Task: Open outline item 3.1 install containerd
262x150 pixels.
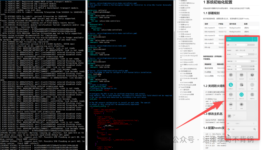Action: point(185,34)
